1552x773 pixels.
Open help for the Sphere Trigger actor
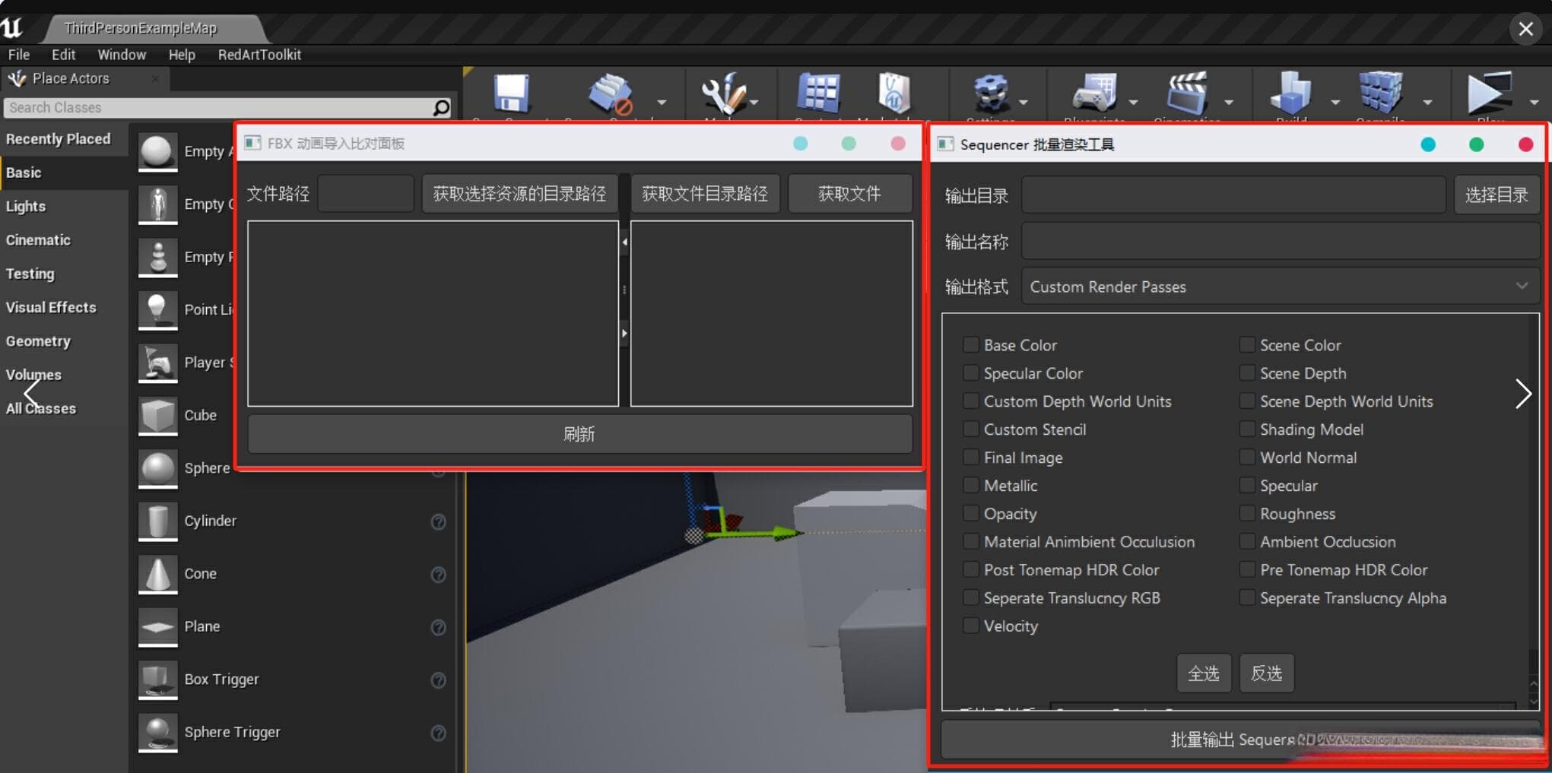[439, 733]
